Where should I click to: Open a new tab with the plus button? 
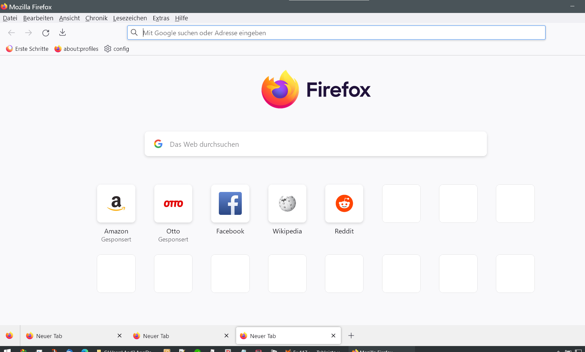click(x=351, y=336)
